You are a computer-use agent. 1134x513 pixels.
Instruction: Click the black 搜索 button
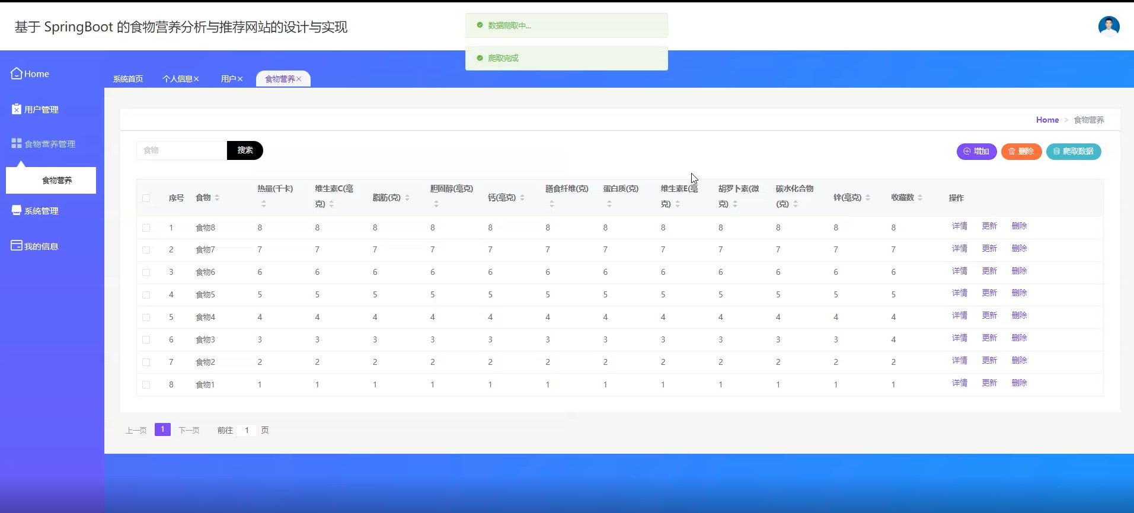(245, 150)
